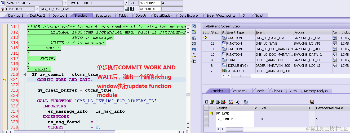The width and height of the screenshot is (350, 133).
Task: Click stack level 12 CMS_LO_SAVE event
Action: 274,43
